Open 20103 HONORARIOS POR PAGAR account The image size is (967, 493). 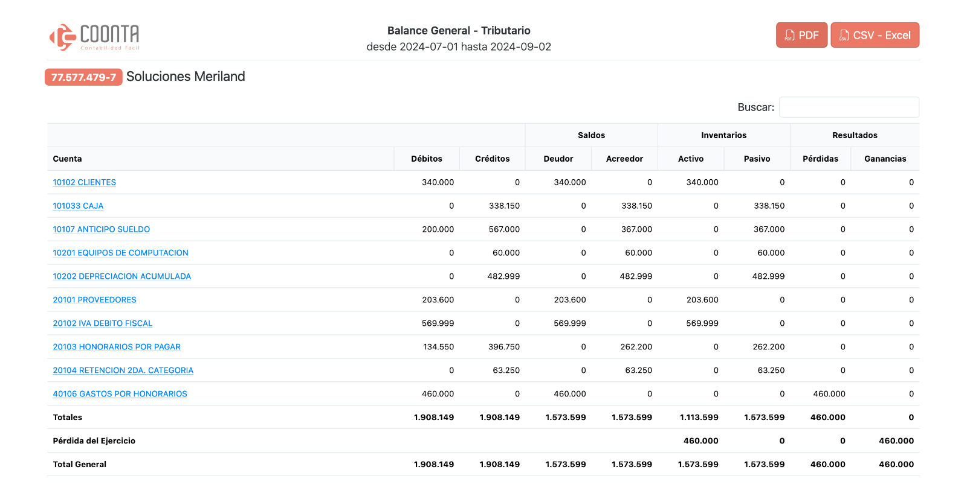click(x=117, y=347)
